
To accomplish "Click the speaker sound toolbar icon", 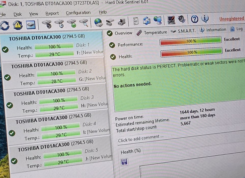I will pyautogui.click(x=181, y=20).
